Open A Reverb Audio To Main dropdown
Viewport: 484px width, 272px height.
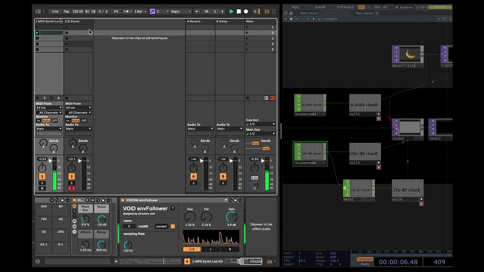click(200, 129)
